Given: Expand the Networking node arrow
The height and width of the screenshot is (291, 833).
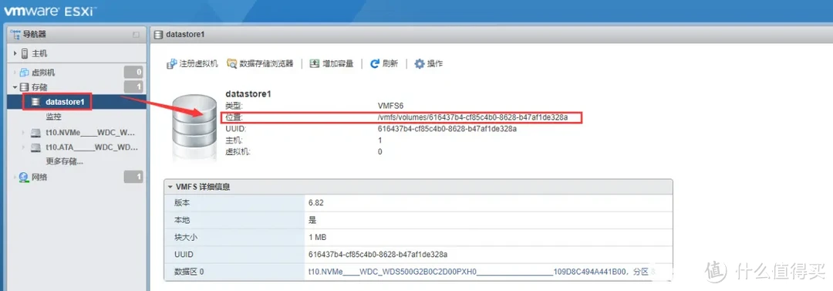Looking at the screenshot, I should [x=15, y=178].
